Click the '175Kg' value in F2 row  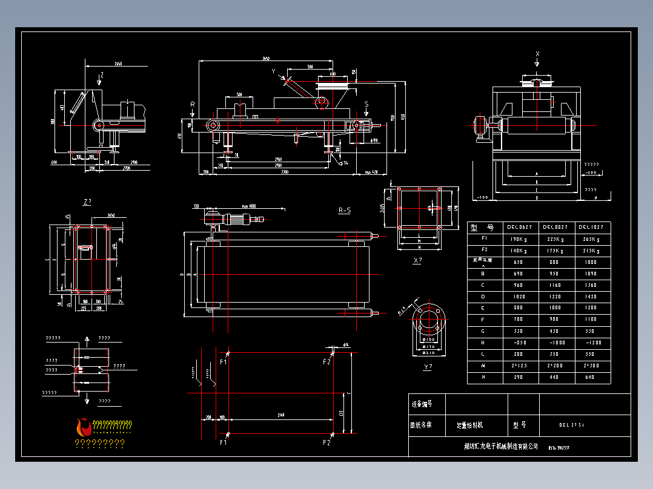point(555,251)
